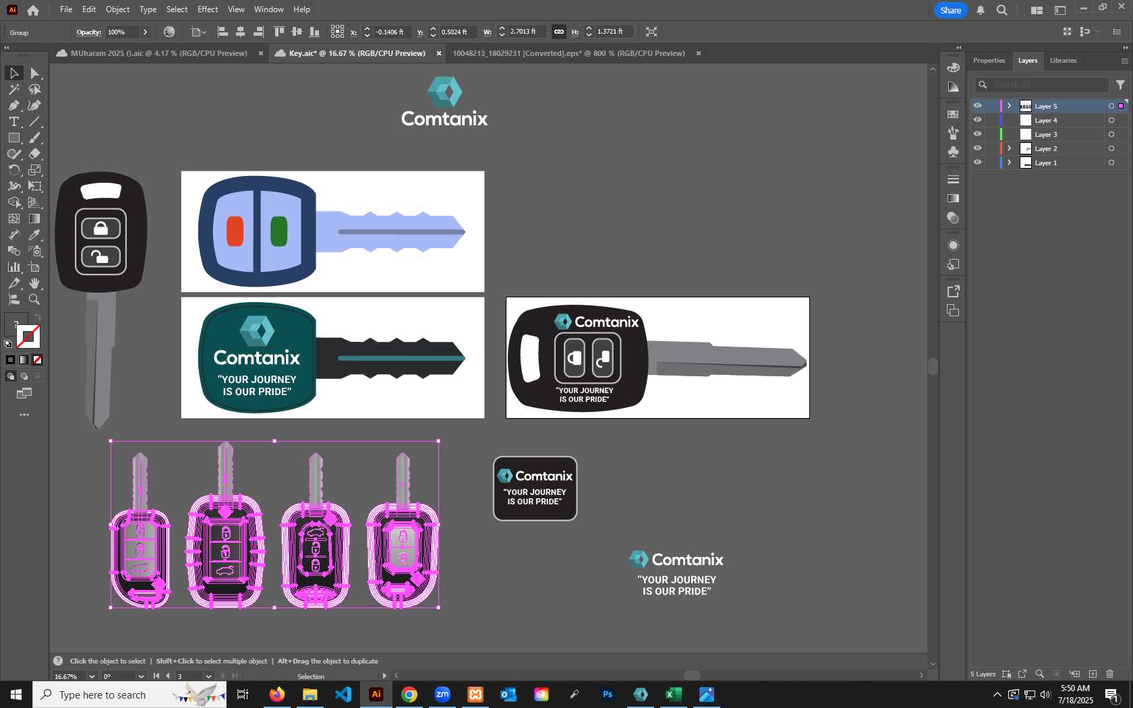Open the zoom level dropdown
Image resolution: width=1133 pixels, height=708 pixels.
pyautogui.click(x=92, y=676)
